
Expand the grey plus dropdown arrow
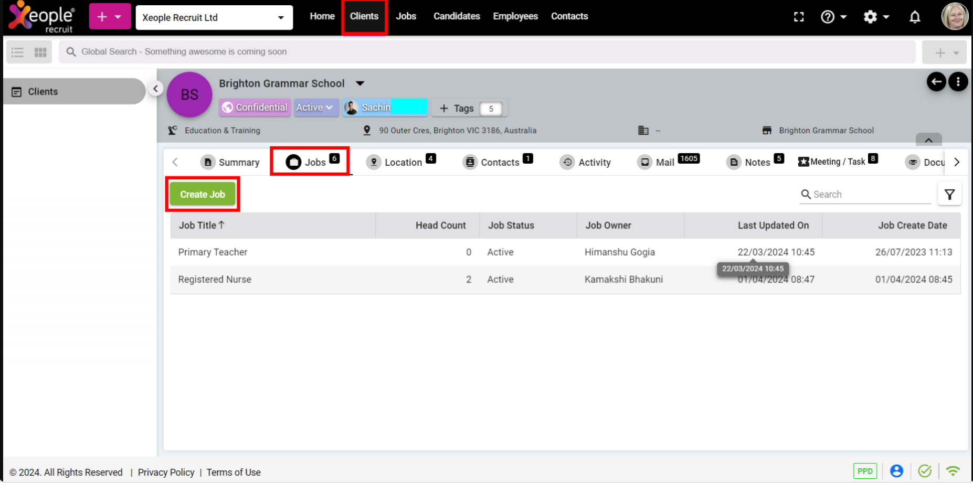[956, 52]
